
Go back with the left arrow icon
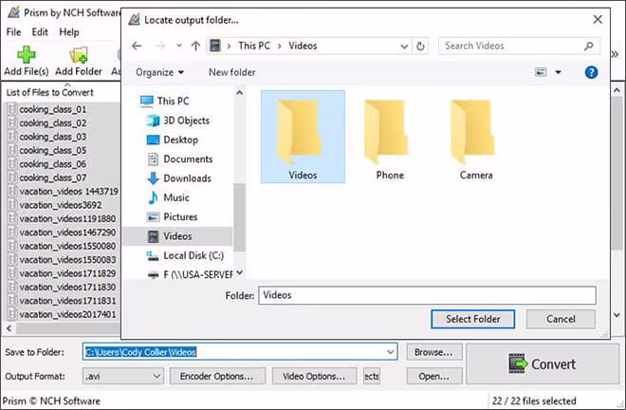pos(137,46)
